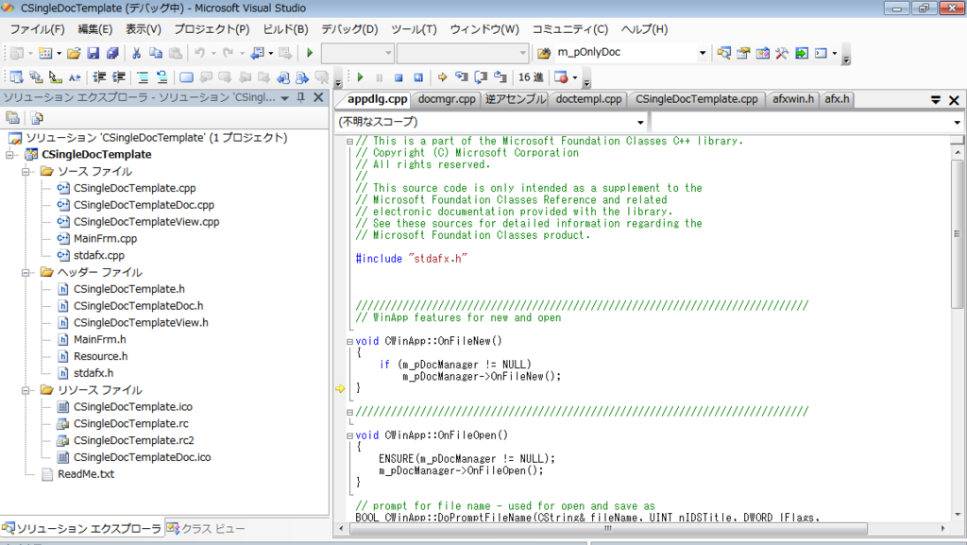Open the members dropdown beside the scope box
Image resolution: width=967 pixels, height=545 pixels.
click(957, 122)
